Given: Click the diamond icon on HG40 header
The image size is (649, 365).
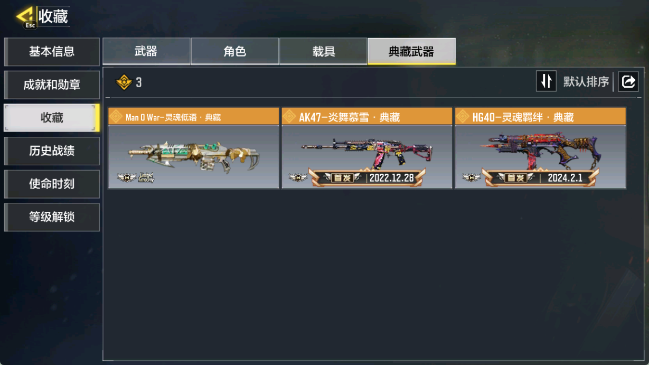Looking at the screenshot, I should point(463,117).
